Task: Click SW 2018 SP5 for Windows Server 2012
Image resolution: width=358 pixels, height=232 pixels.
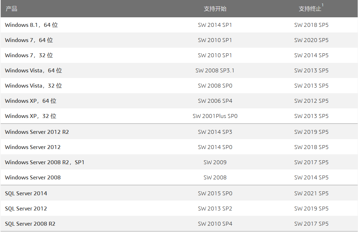Action: point(311,147)
